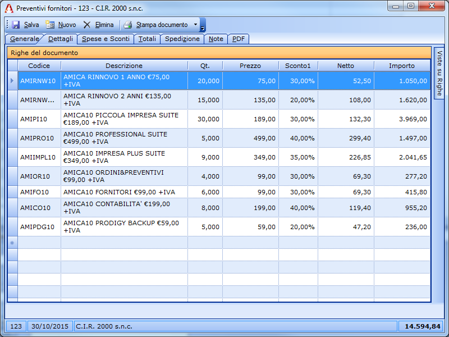The image size is (449, 337).
Task: Click the Righe del documento panel header
Action: click(x=219, y=53)
